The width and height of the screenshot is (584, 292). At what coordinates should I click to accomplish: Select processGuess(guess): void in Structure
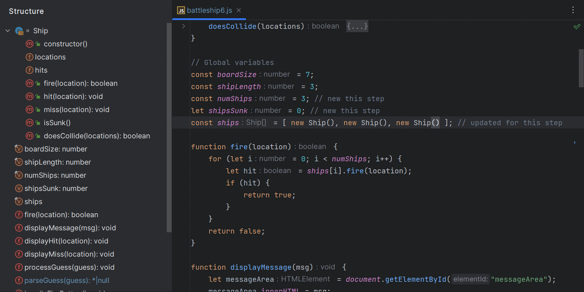(69, 267)
